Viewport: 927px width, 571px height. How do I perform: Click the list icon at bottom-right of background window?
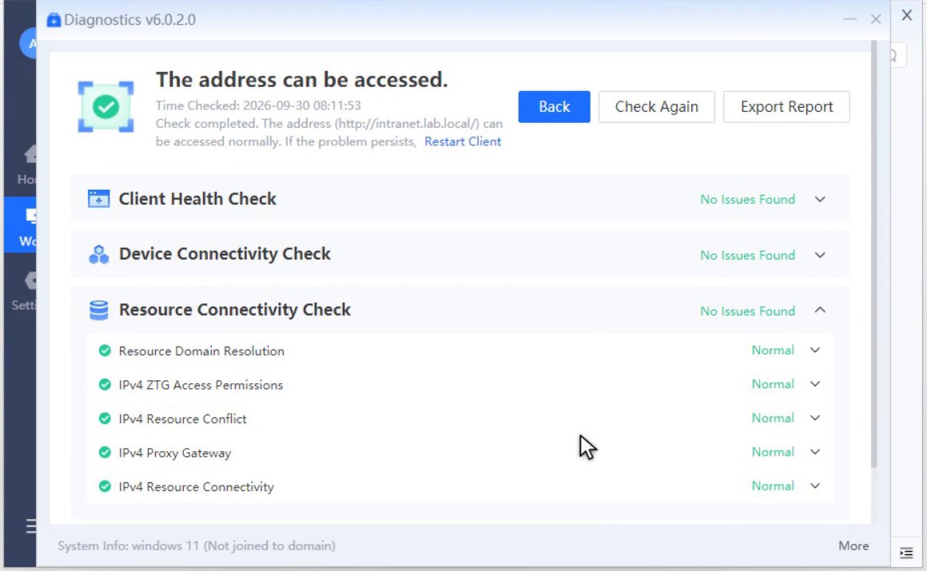(905, 553)
